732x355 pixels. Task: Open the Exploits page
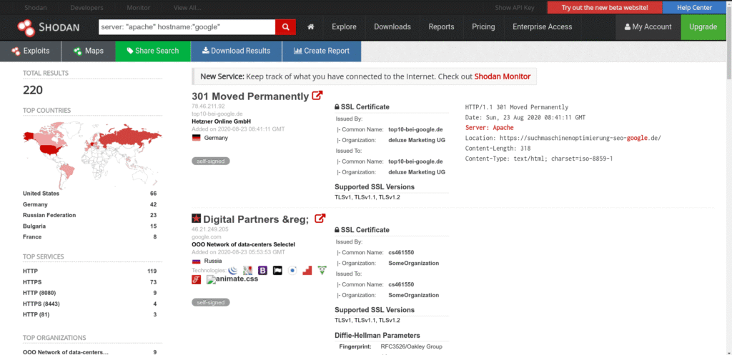(30, 51)
